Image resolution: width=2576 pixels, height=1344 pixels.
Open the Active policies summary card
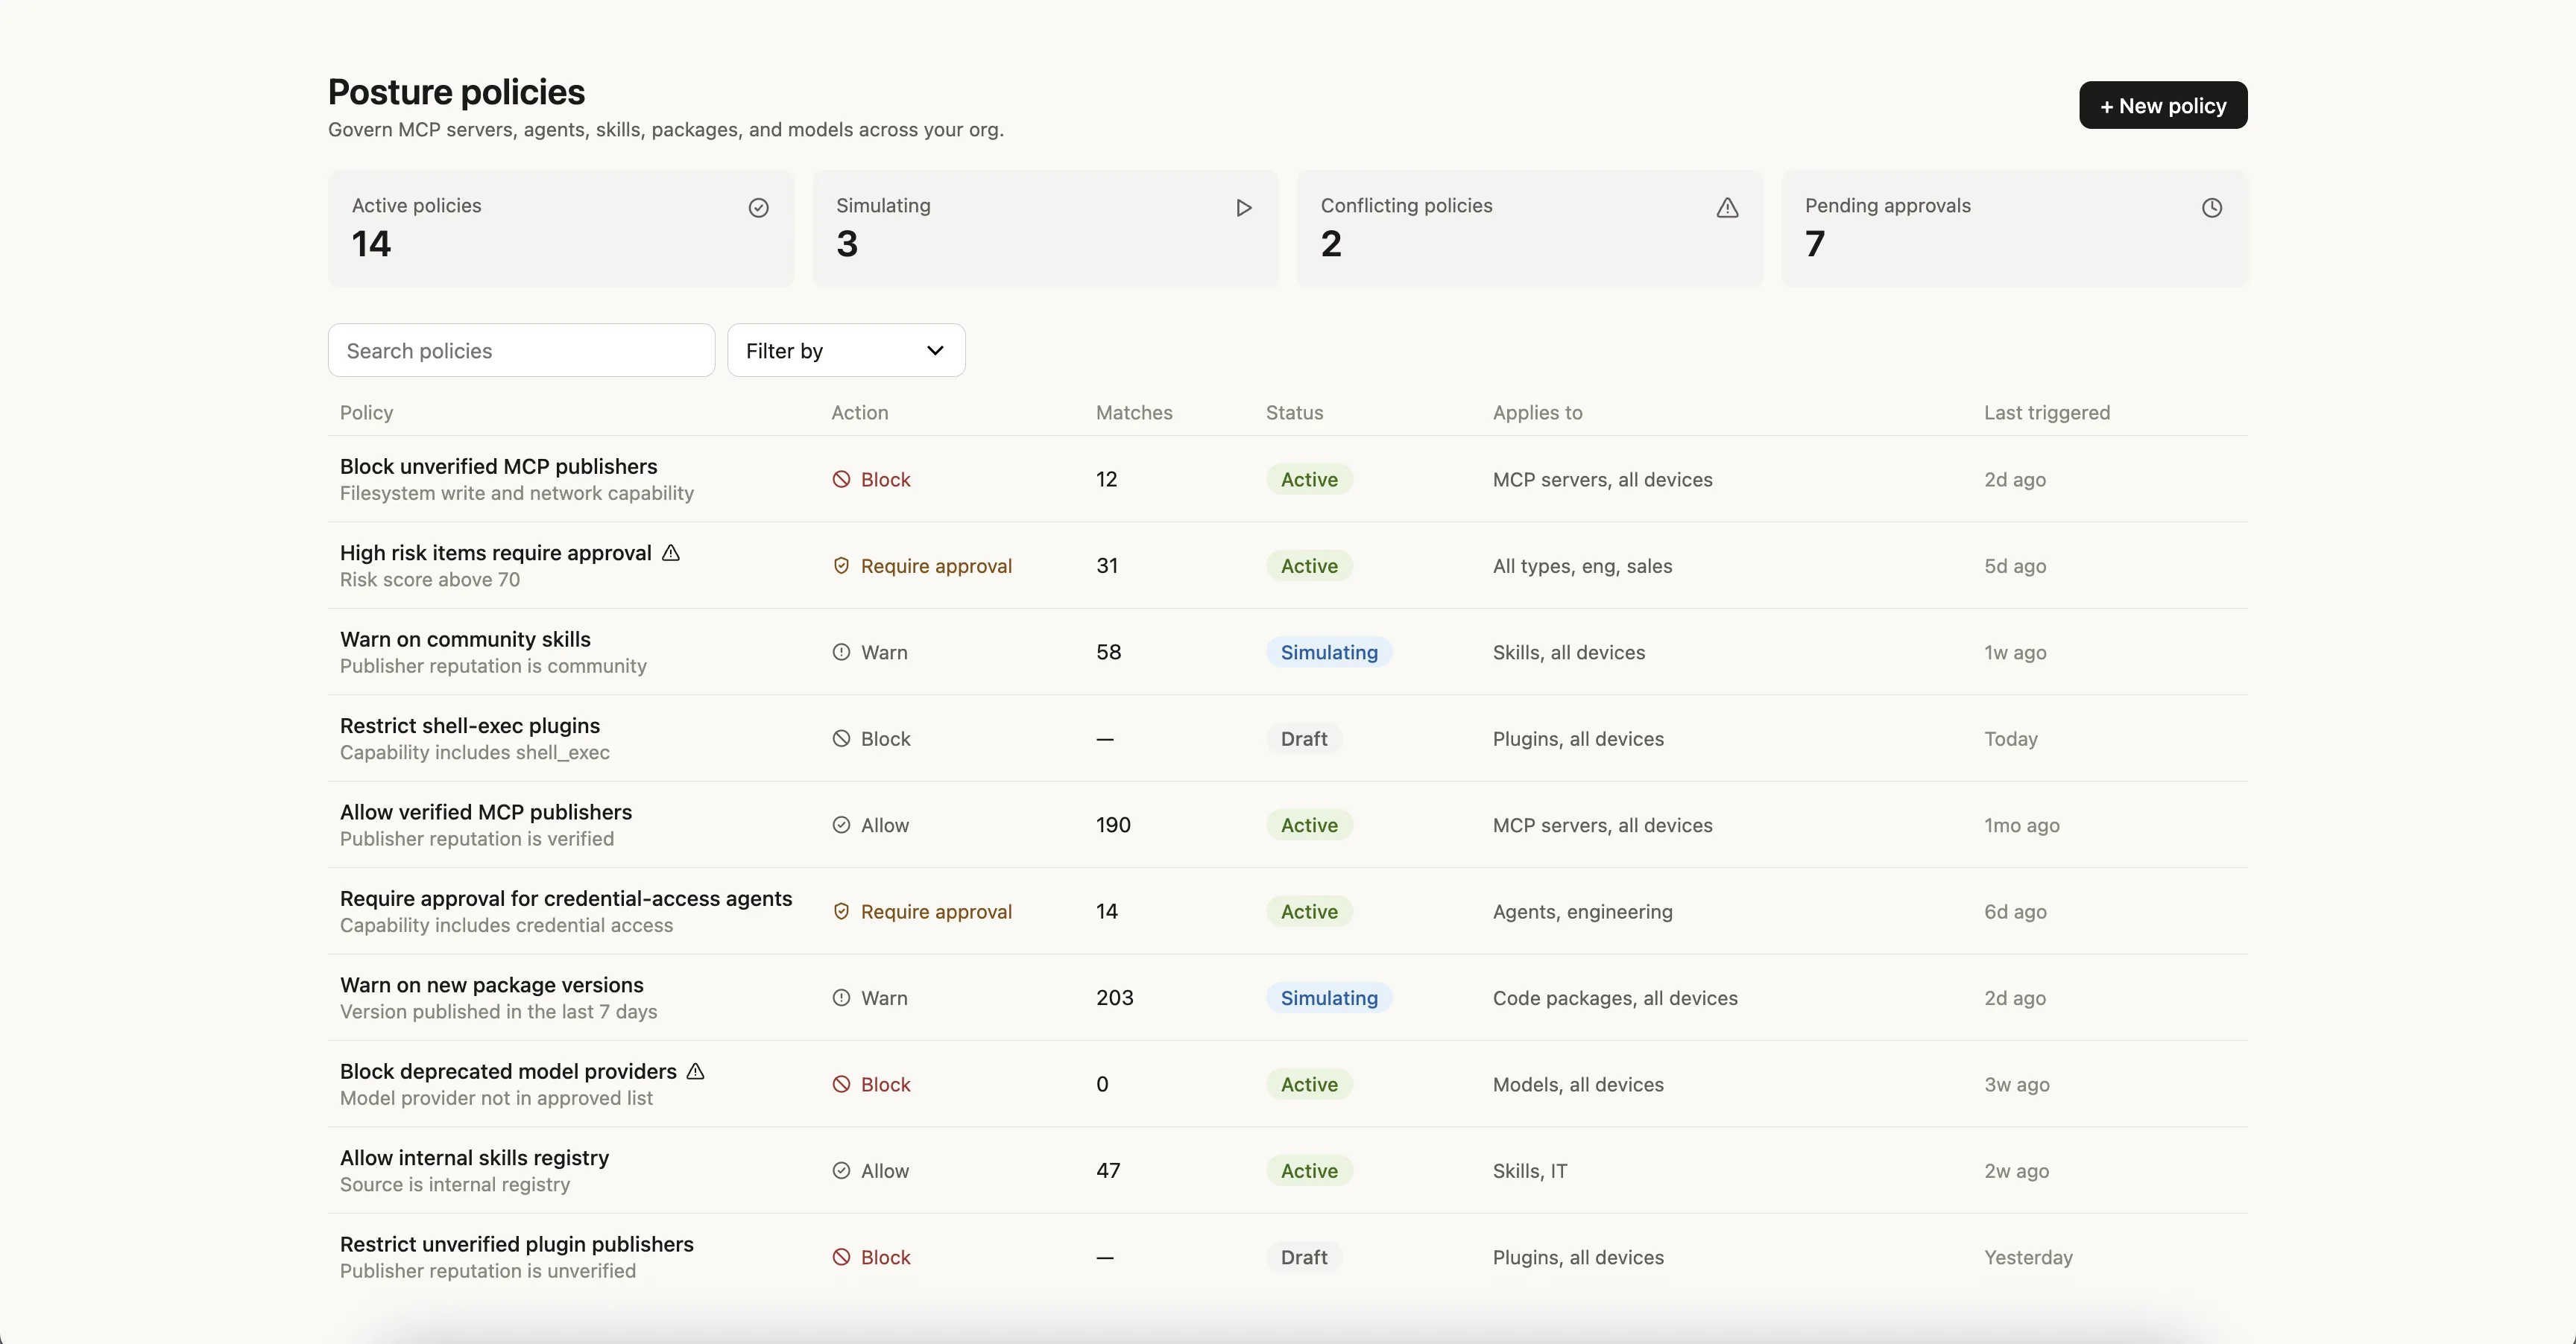[561, 229]
